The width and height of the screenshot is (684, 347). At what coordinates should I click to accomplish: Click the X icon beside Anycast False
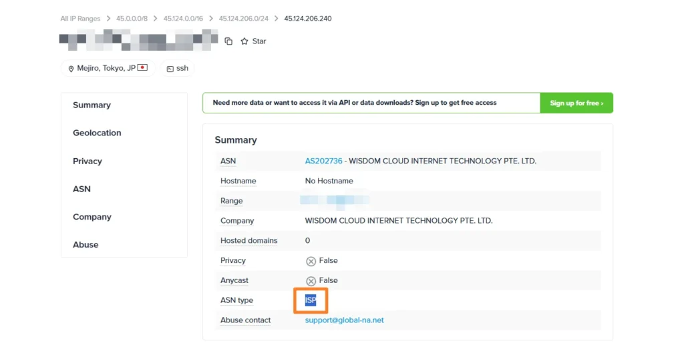point(311,281)
